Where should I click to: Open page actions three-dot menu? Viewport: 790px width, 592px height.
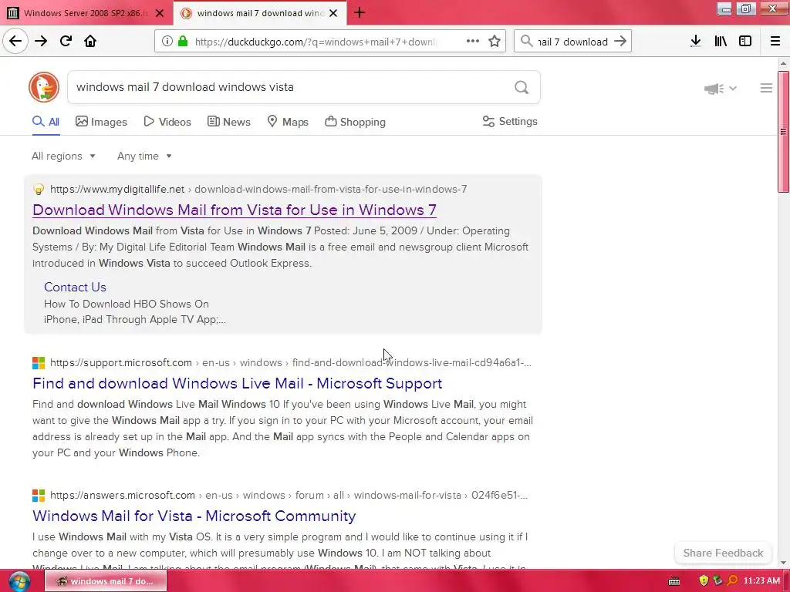pyautogui.click(x=473, y=42)
